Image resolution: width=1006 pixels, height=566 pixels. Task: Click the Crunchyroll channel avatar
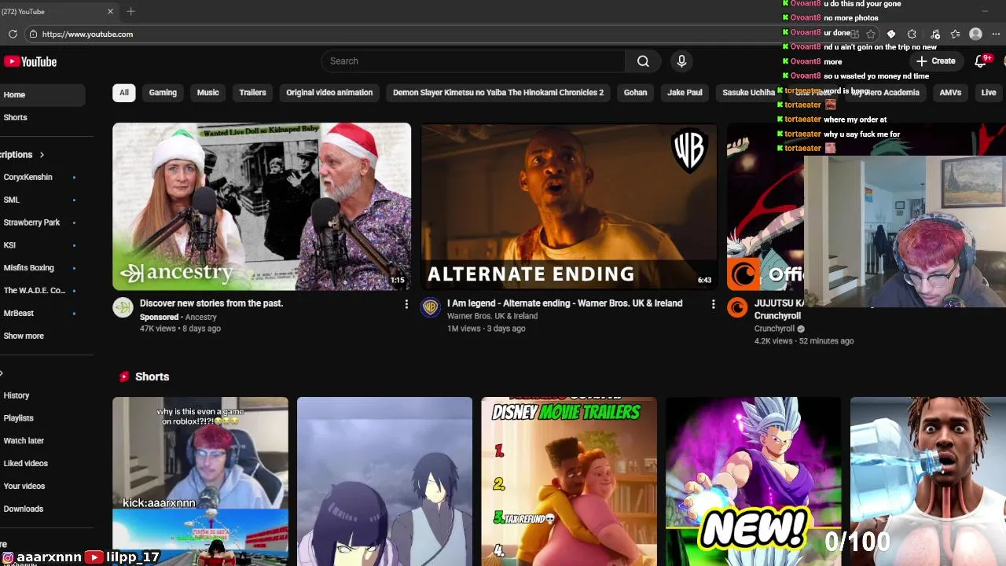(x=737, y=307)
